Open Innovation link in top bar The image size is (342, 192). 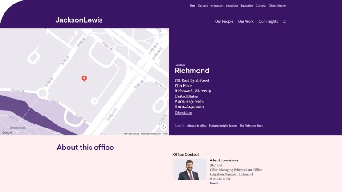[216, 6]
